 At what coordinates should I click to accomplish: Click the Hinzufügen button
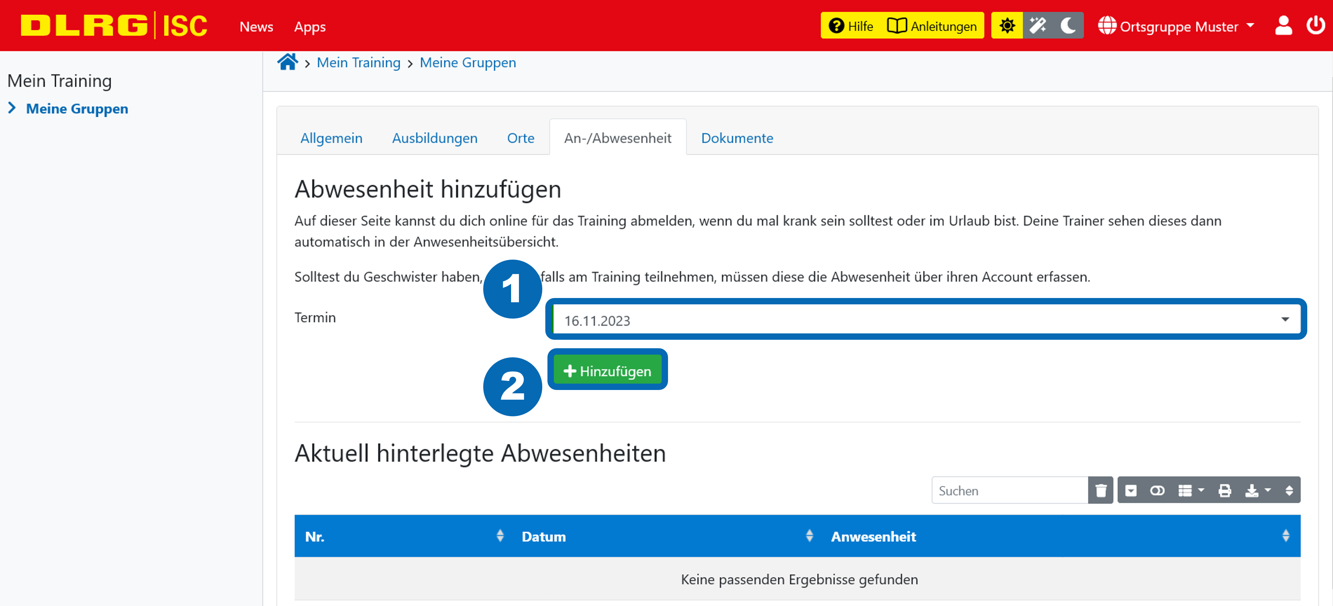[607, 369]
